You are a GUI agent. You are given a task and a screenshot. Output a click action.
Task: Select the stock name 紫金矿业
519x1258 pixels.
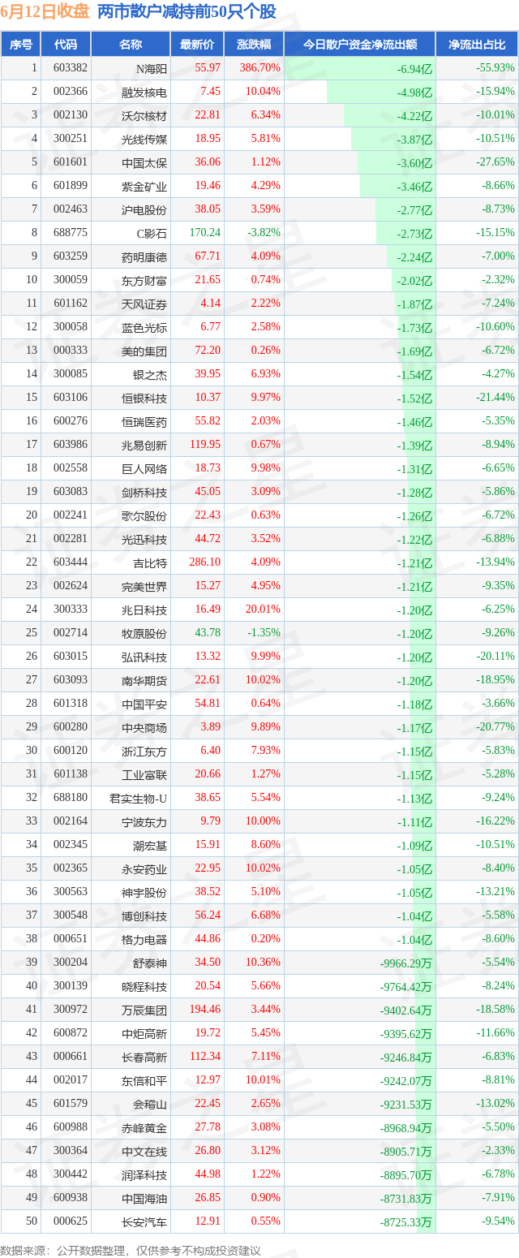[144, 186]
